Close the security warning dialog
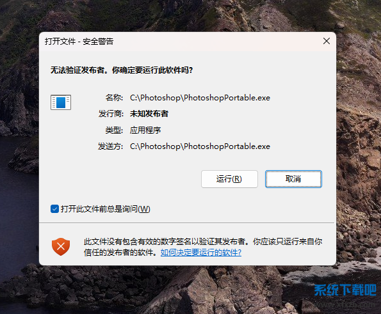Screen dimensions: 381x314 pos(327,41)
